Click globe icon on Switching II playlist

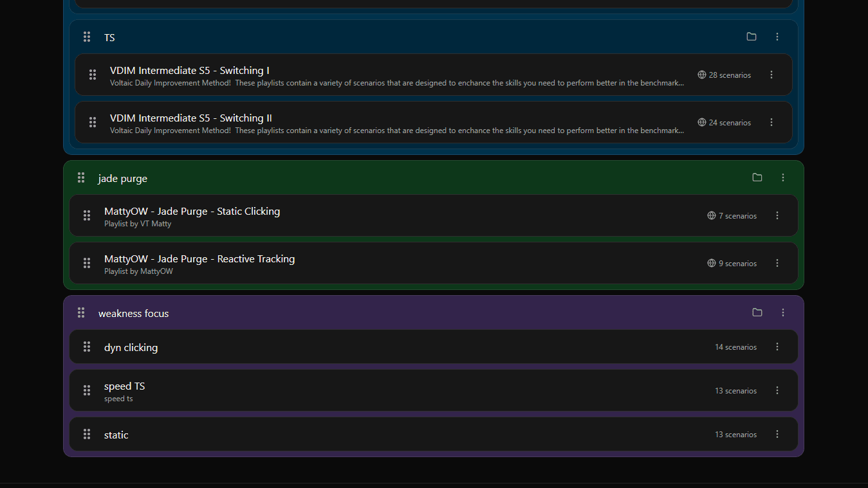(702, 122)
